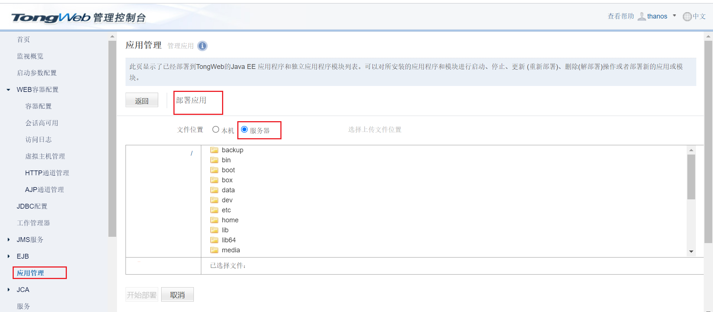Open 虚拟主机管理 submenu item

tap(45, 156)
